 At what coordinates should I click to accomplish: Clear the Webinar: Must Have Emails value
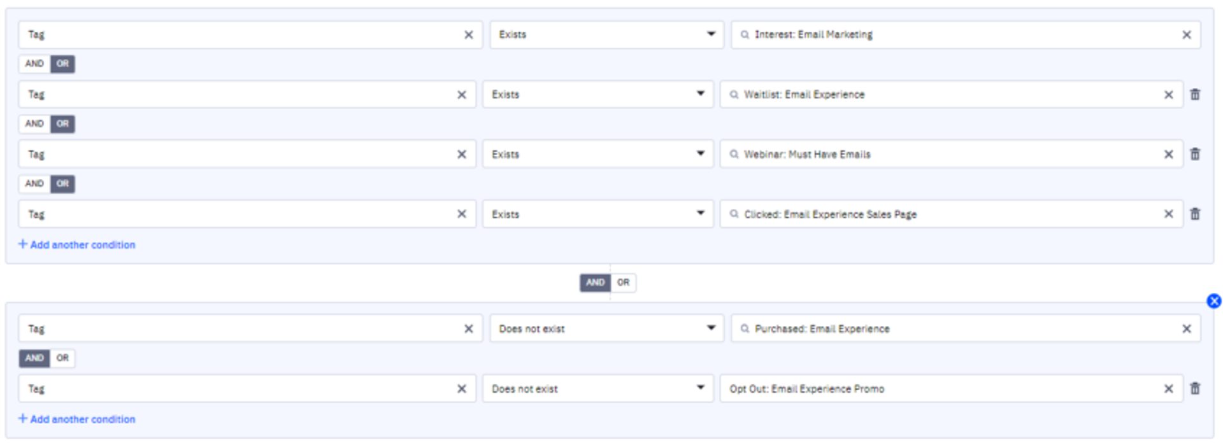tap(1168, 154)
